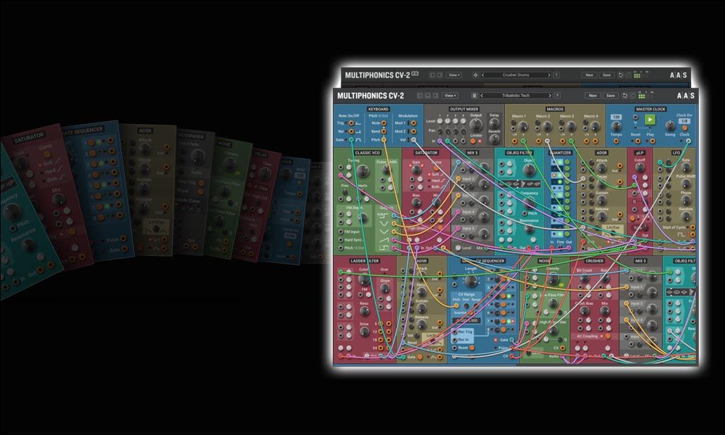This screenshot has width=725, height=435.
Task: Click the AAS logo in the front window
Action: 685,96
